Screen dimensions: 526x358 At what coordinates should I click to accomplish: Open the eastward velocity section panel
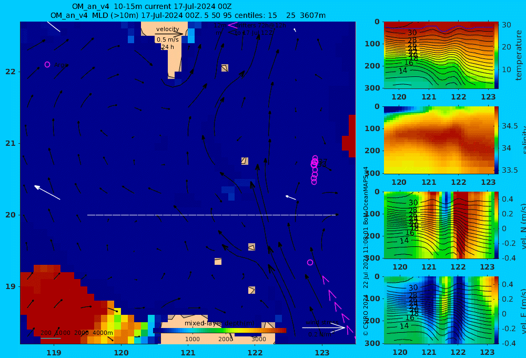439,310
